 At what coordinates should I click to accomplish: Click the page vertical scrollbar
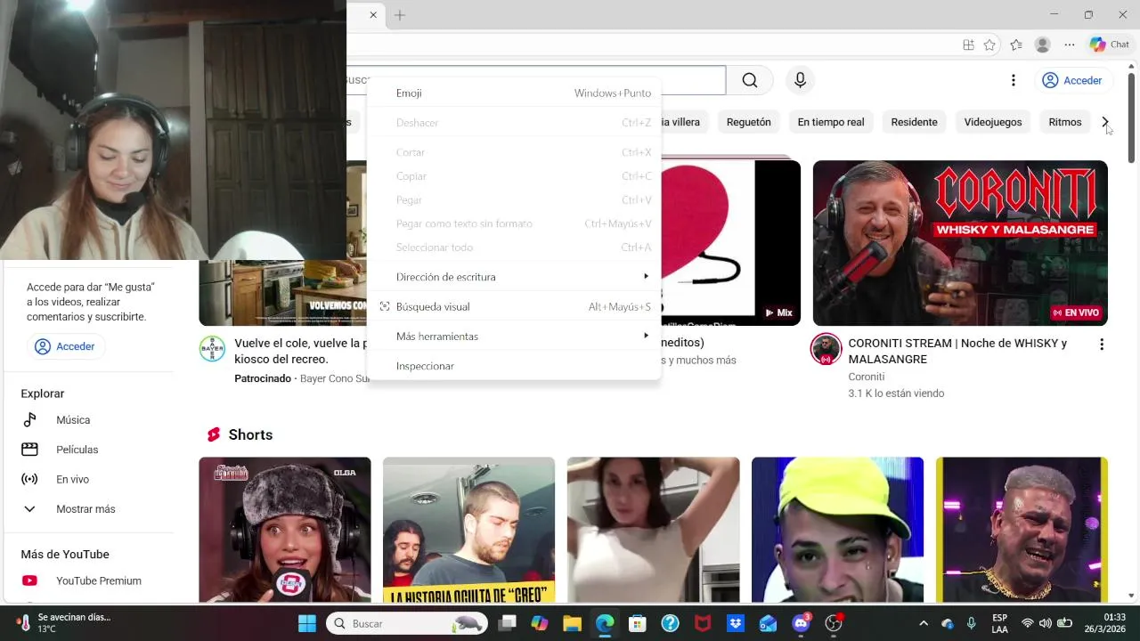click(x=1132, y=116)
